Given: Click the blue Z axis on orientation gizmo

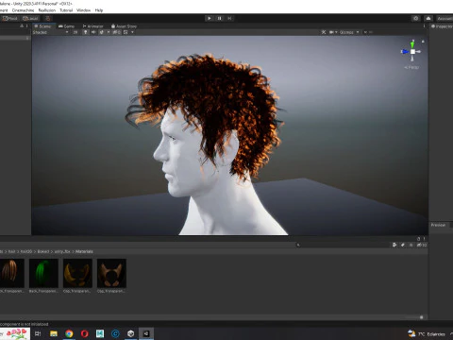Looking at the screenshot, I should (405, 51).
